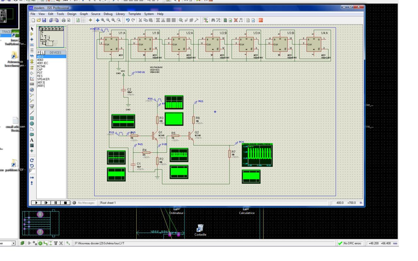Toggle the grid display button
The image size is (418, 261).
[83, 20]
